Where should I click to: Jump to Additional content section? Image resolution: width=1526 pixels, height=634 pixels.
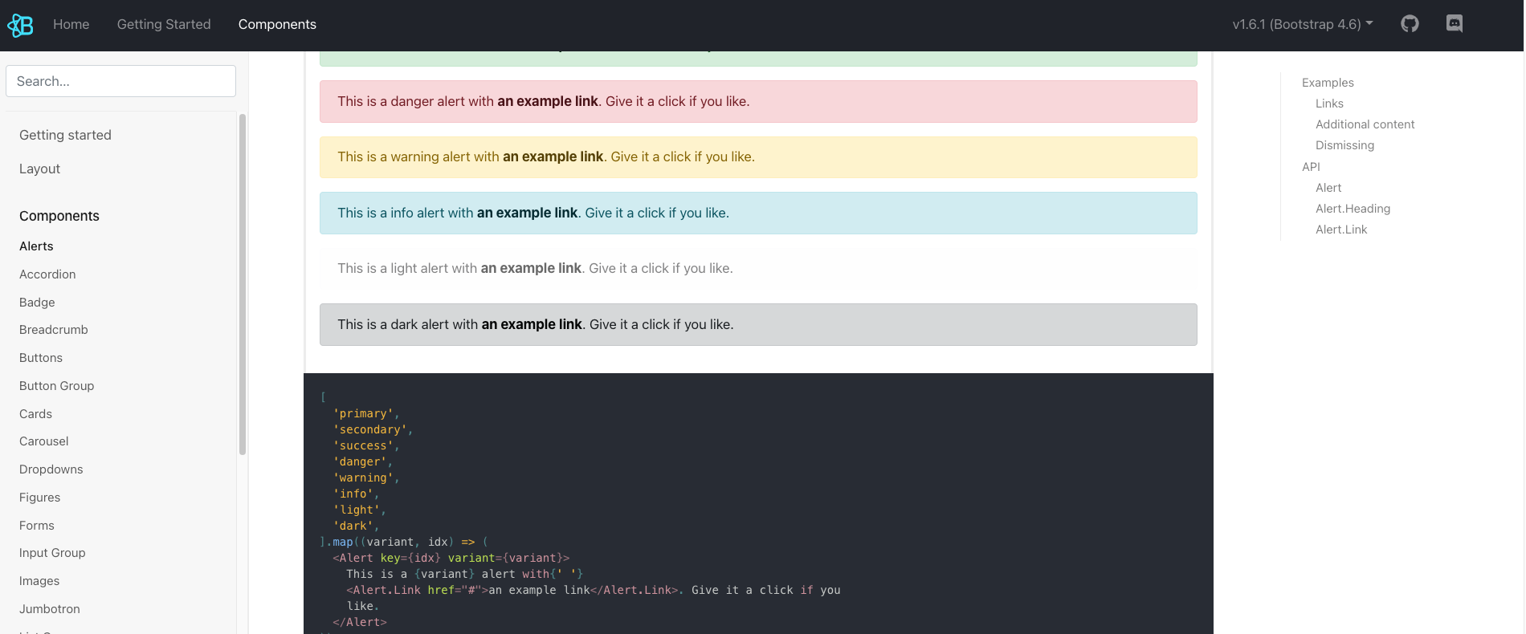(1365, 124)
